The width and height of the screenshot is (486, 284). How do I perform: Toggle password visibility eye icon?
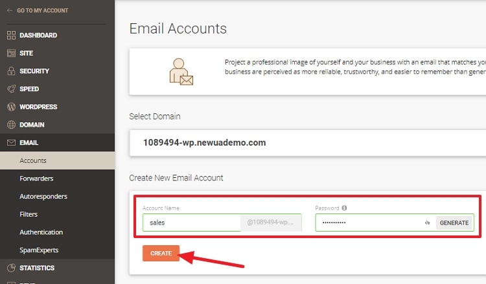tap(428, 223)
